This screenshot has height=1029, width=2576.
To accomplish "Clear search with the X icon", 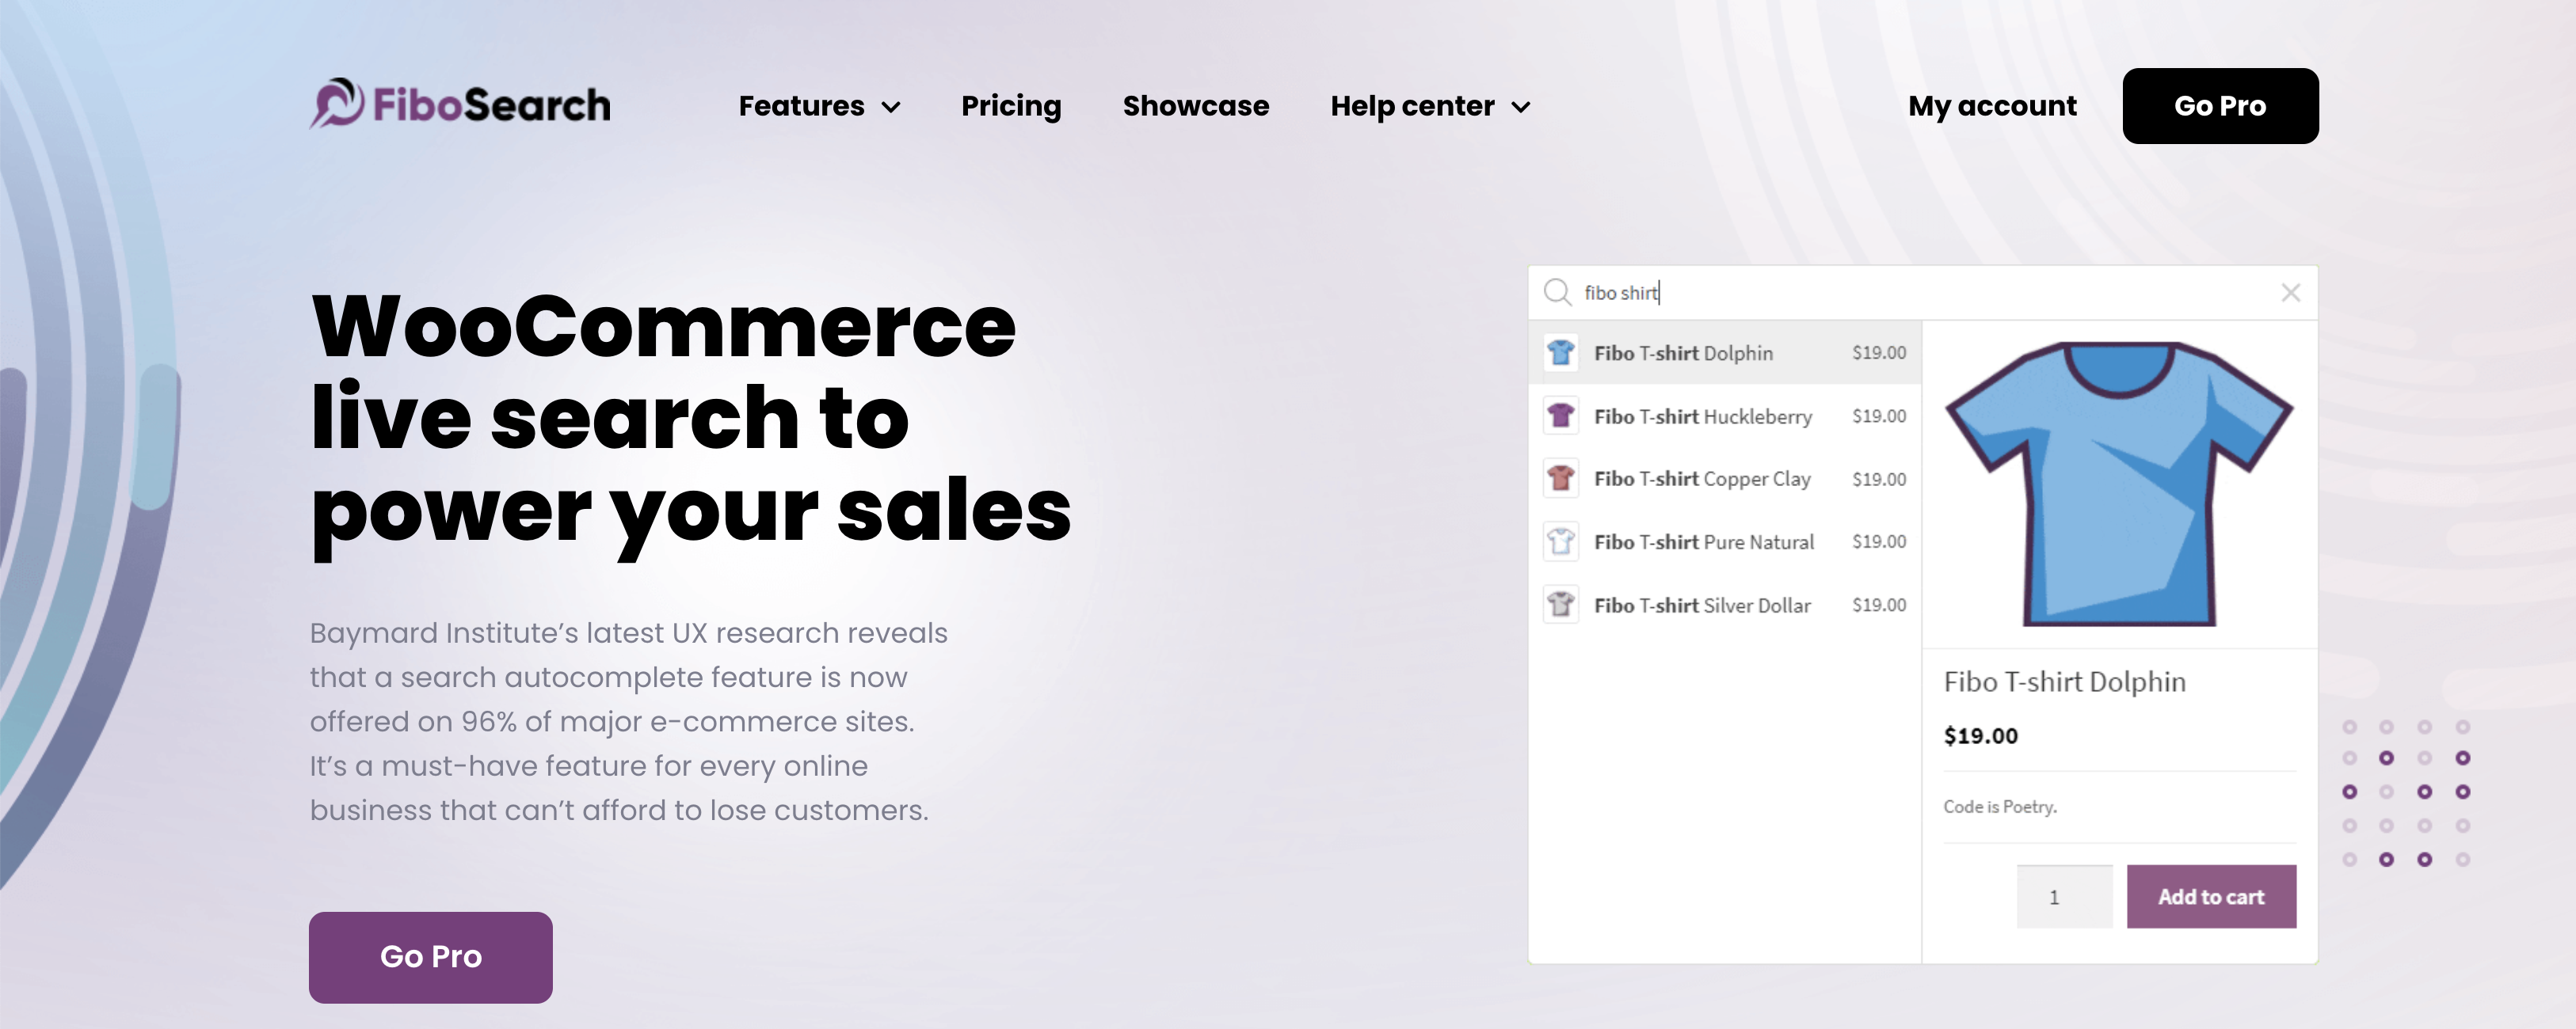I will pos(2290,292).
